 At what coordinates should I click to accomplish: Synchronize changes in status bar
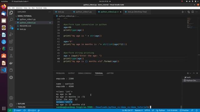pos(25,110)
